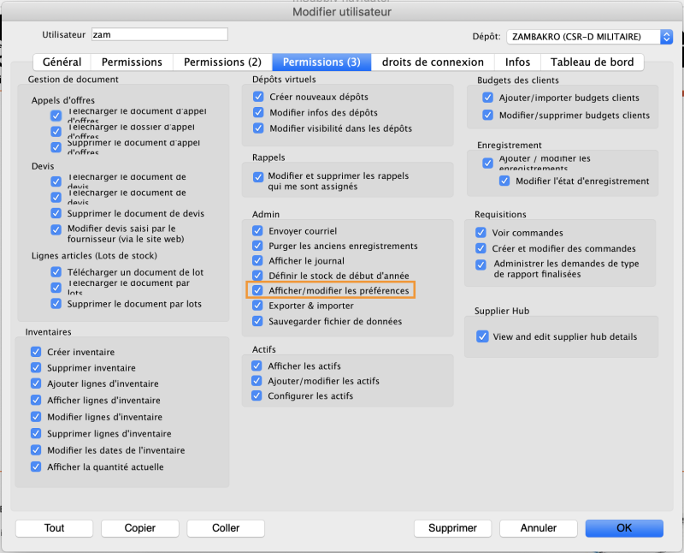The height and width of the screenshot is (553, 684).
Task: Click the Utilisateur name field
Action: tap(159, 34)
